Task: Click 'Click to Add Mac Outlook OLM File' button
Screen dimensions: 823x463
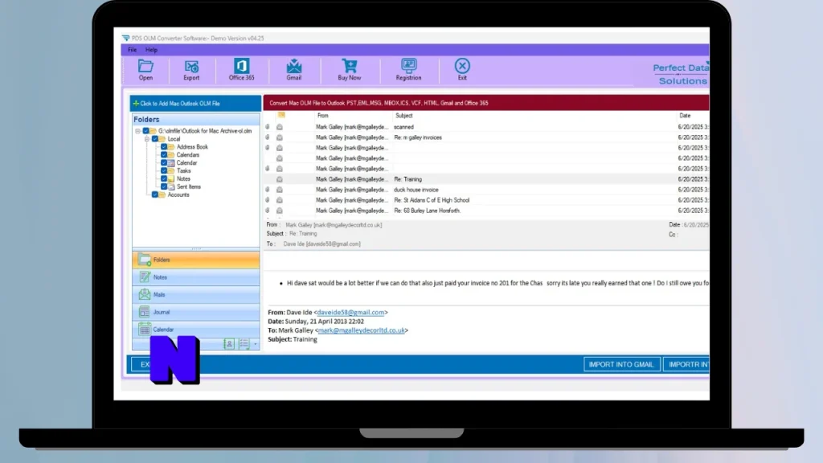Action: pos(195,104)
